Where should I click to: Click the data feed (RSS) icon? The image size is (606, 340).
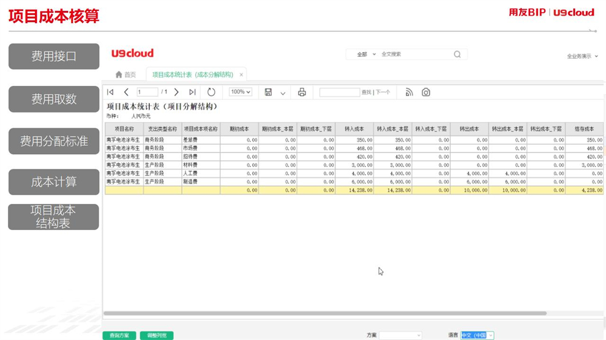[409, 92]
